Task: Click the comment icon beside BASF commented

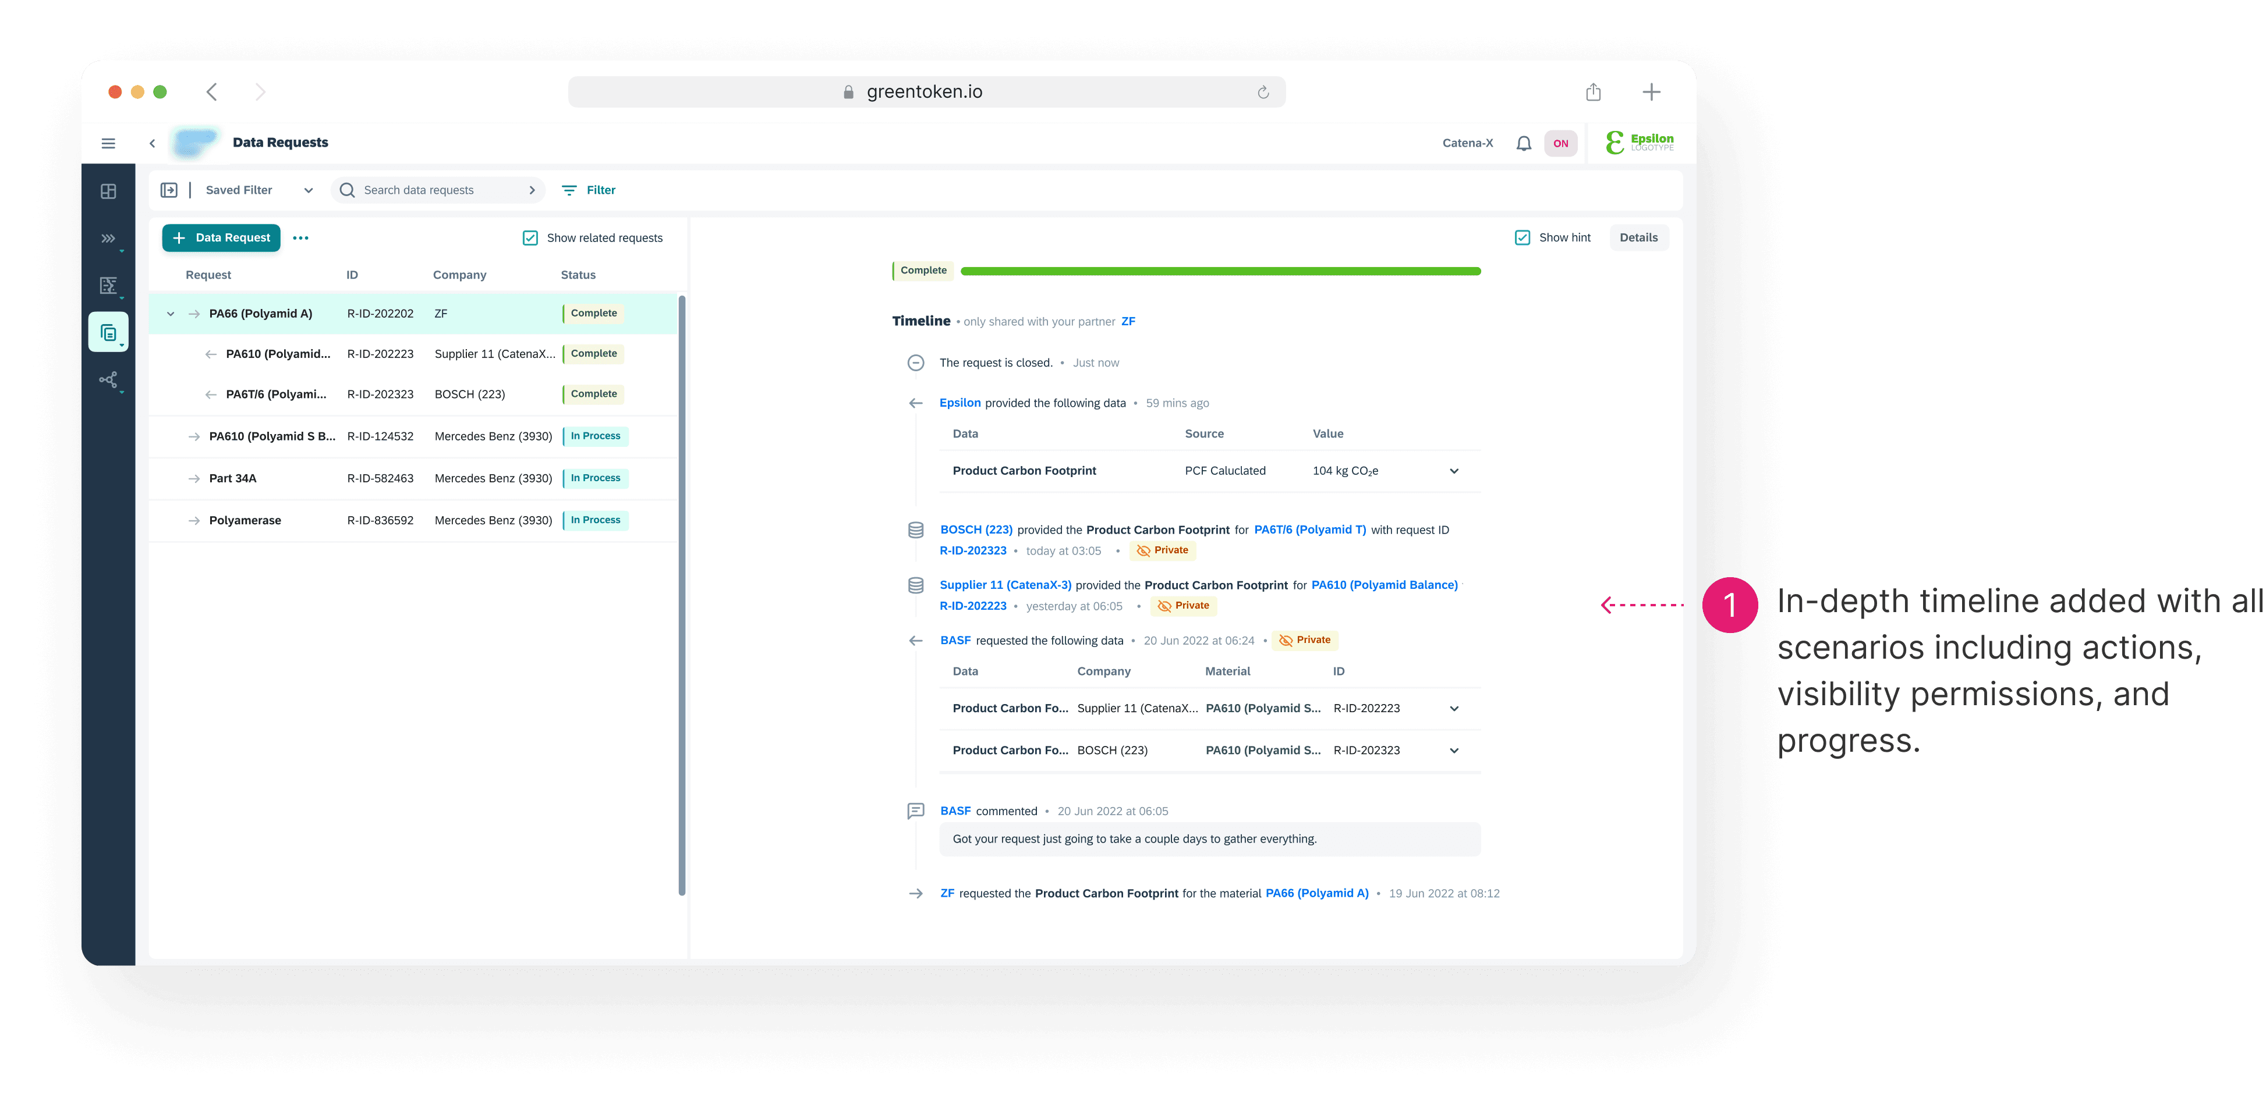Action: click(x=916, y=811)
